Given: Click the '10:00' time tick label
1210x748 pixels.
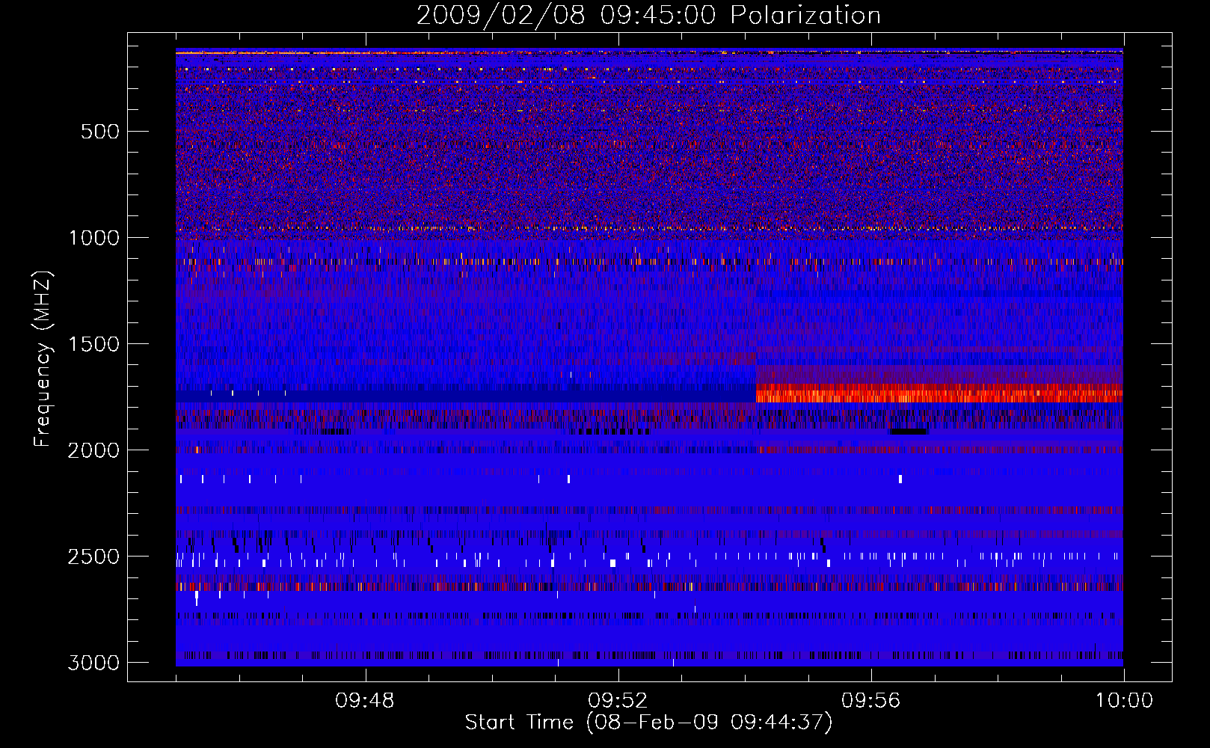Looking at the screenshot, I should coord(1124,701).
